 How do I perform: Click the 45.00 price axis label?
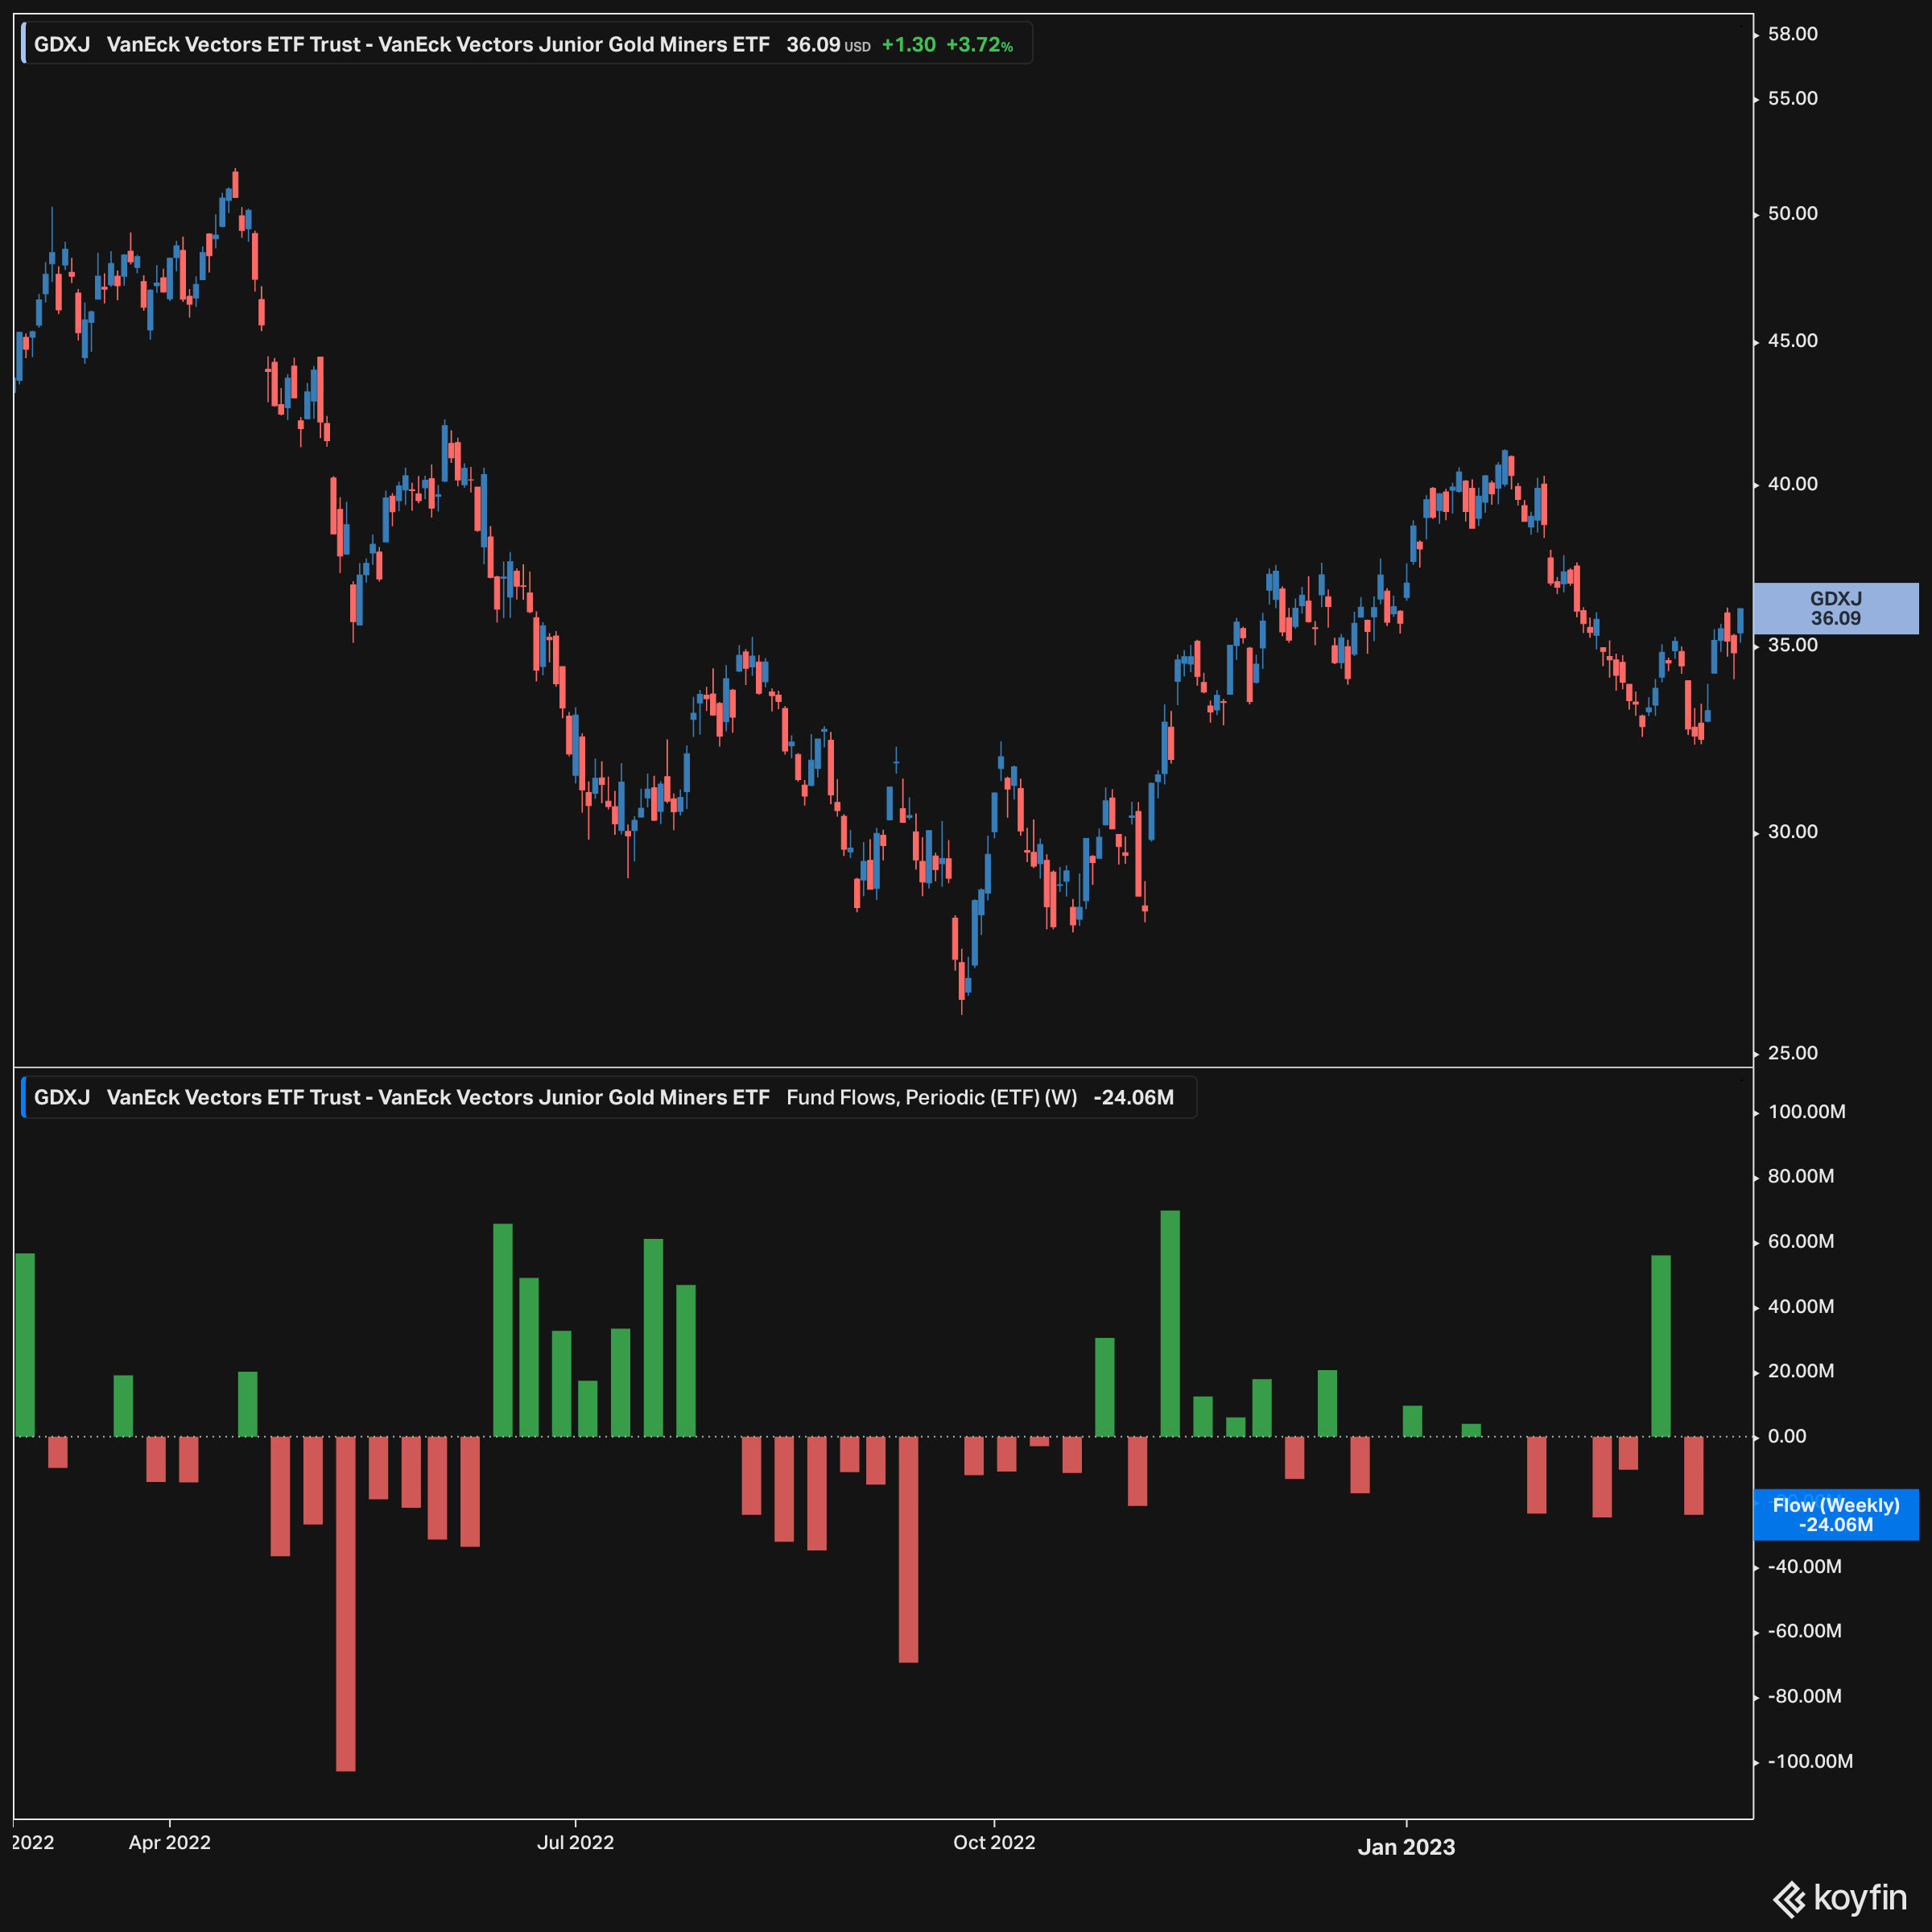pyautogui.click(x=1792, y=340)
